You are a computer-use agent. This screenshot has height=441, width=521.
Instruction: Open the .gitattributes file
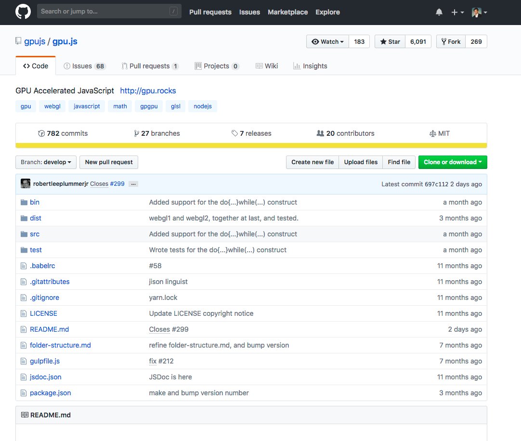(x=50, y=282)
